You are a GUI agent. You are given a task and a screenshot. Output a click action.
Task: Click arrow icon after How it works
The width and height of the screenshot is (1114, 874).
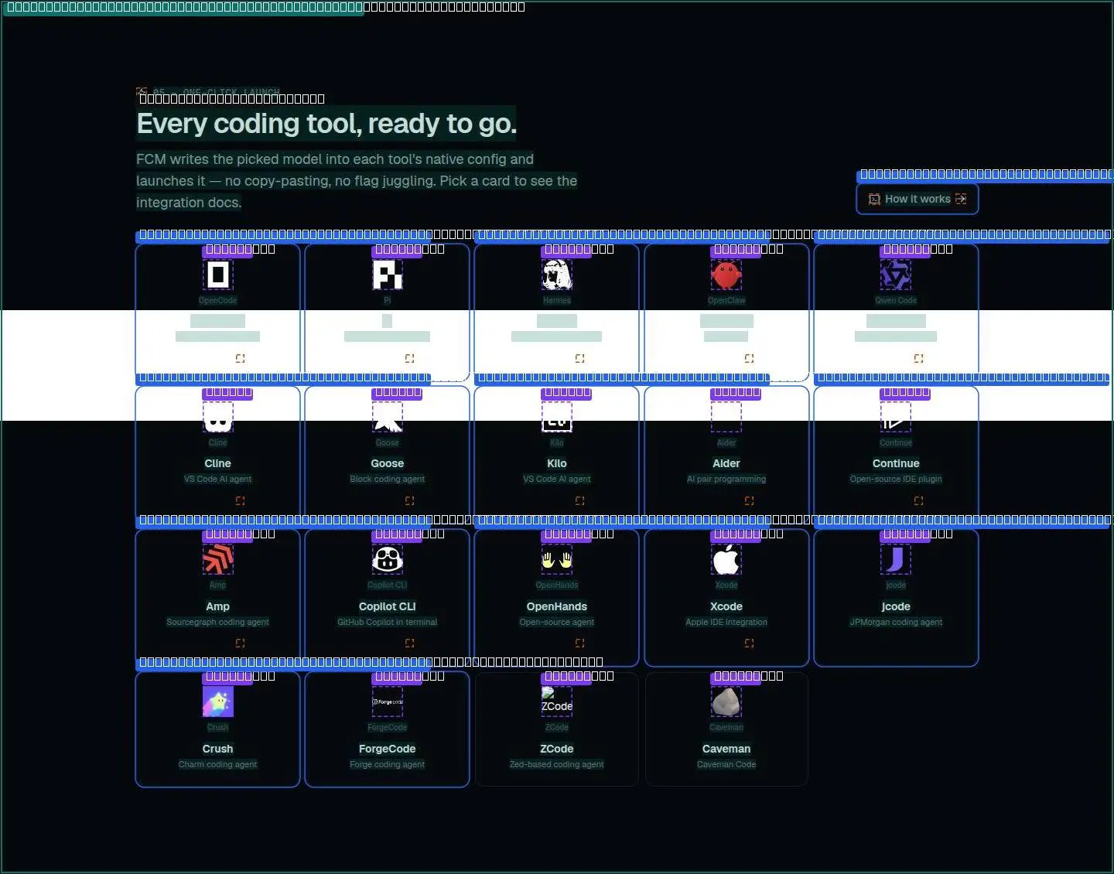pyautogui.click(x=961, y=200)
